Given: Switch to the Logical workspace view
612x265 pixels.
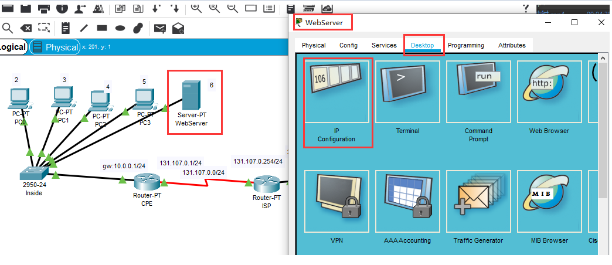Looking at the screenshot, I should (13, 47).
